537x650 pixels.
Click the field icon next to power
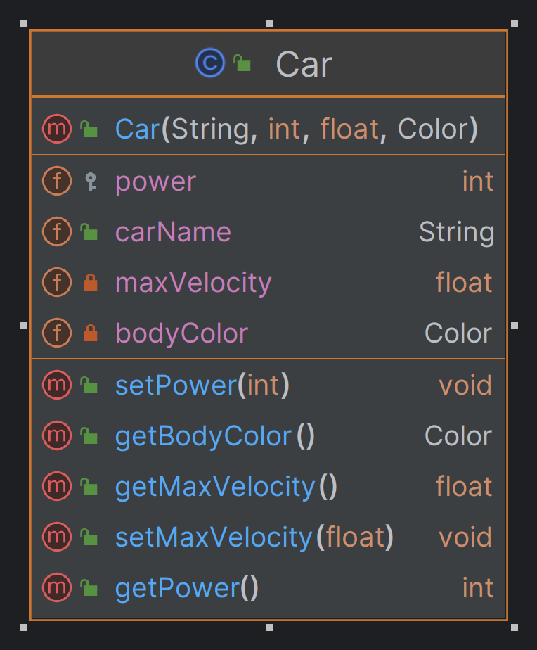57,181
